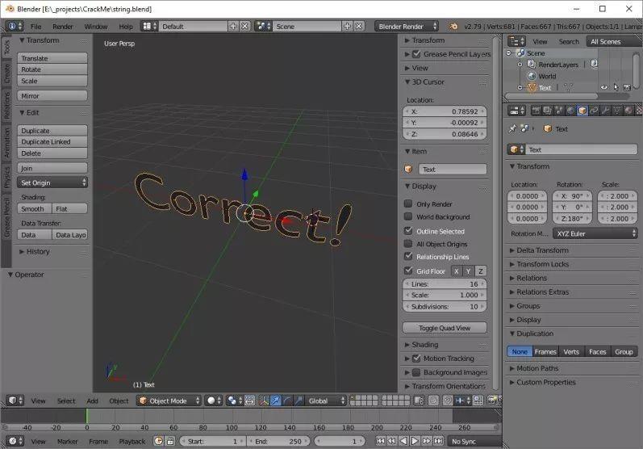Toggle restrict-select cursor icon for Text
The image size is (643, 449).
point(616,87)
